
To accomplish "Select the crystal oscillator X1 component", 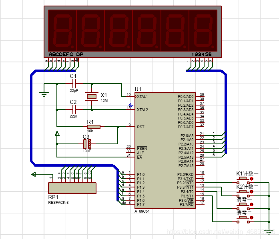I will 92,96.
